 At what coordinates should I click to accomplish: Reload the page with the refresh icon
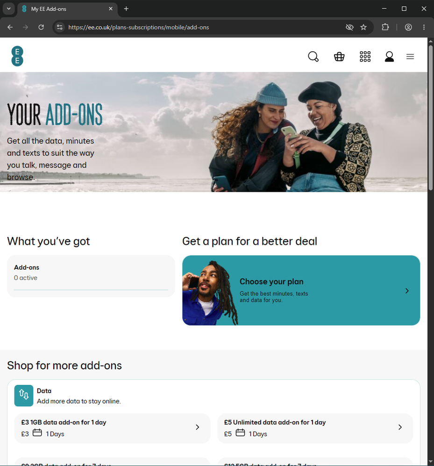[x=41, y=28]
